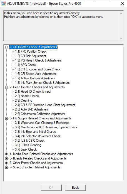Select 2.3) Cleaning
Viewport: 127px width, 194px height.
coord(23,100)
